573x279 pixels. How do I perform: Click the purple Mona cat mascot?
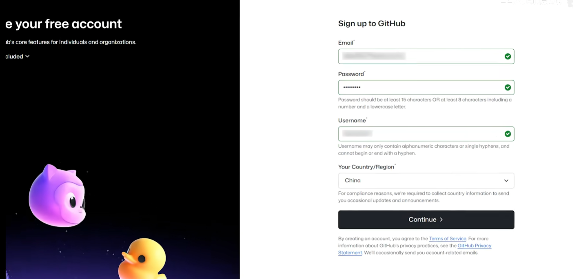click(58, 196)
